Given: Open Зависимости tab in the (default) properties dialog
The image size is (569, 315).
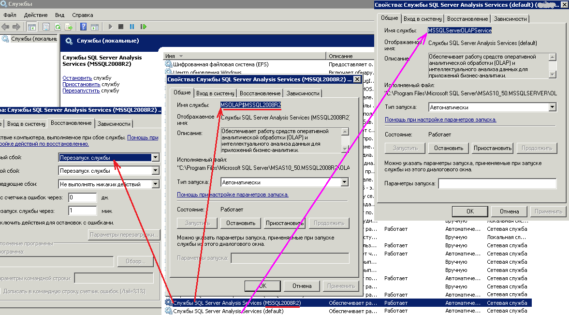Looking at the screenshot, I should (x=510, y=19).
